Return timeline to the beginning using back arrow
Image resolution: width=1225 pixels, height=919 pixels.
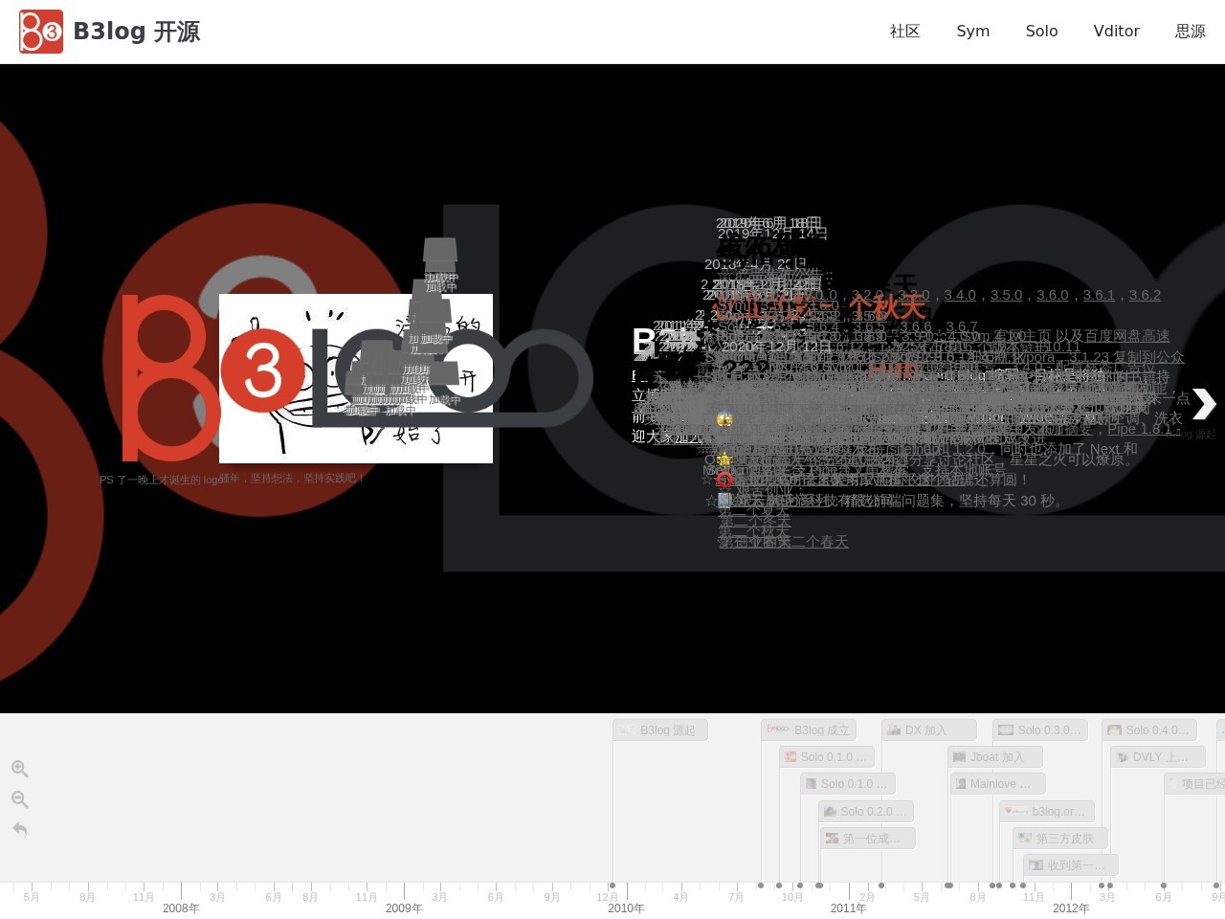[x=19, y=829]
